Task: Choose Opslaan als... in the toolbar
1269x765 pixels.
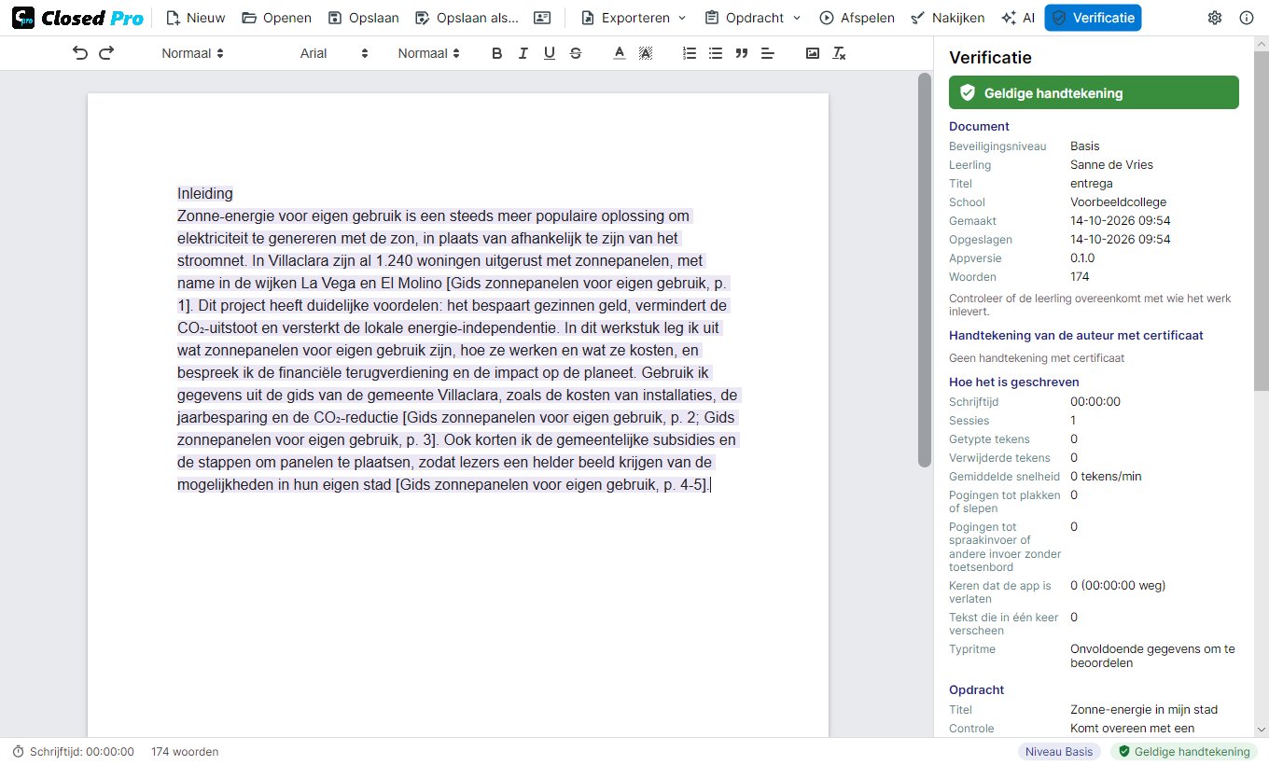Action: click(467, 18)
